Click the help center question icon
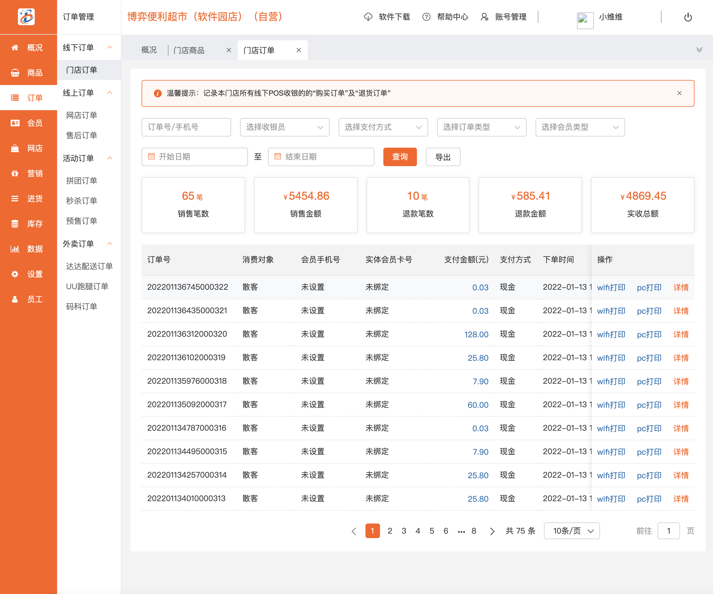713x594 pixels. pos(426,17)
